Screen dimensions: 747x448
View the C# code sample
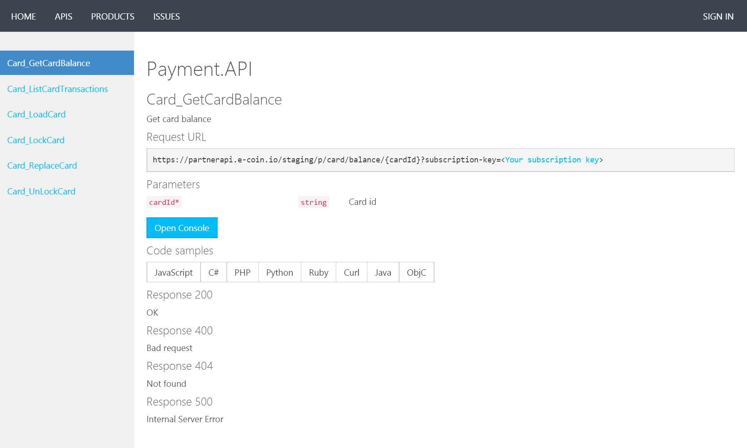213,272
